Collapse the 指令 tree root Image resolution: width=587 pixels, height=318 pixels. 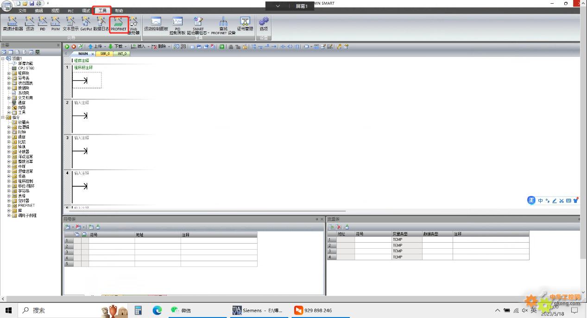pos(3,117)
